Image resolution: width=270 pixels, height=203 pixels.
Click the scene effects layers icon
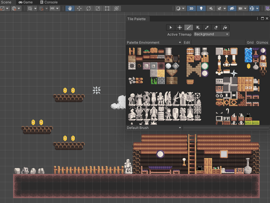coord(219,8)
